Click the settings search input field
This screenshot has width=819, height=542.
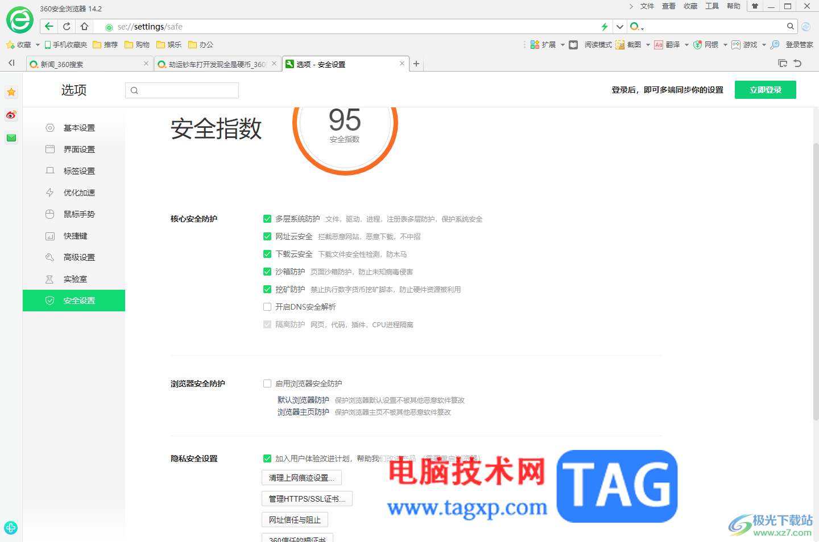pyautogui.click(x=182, y=90)
